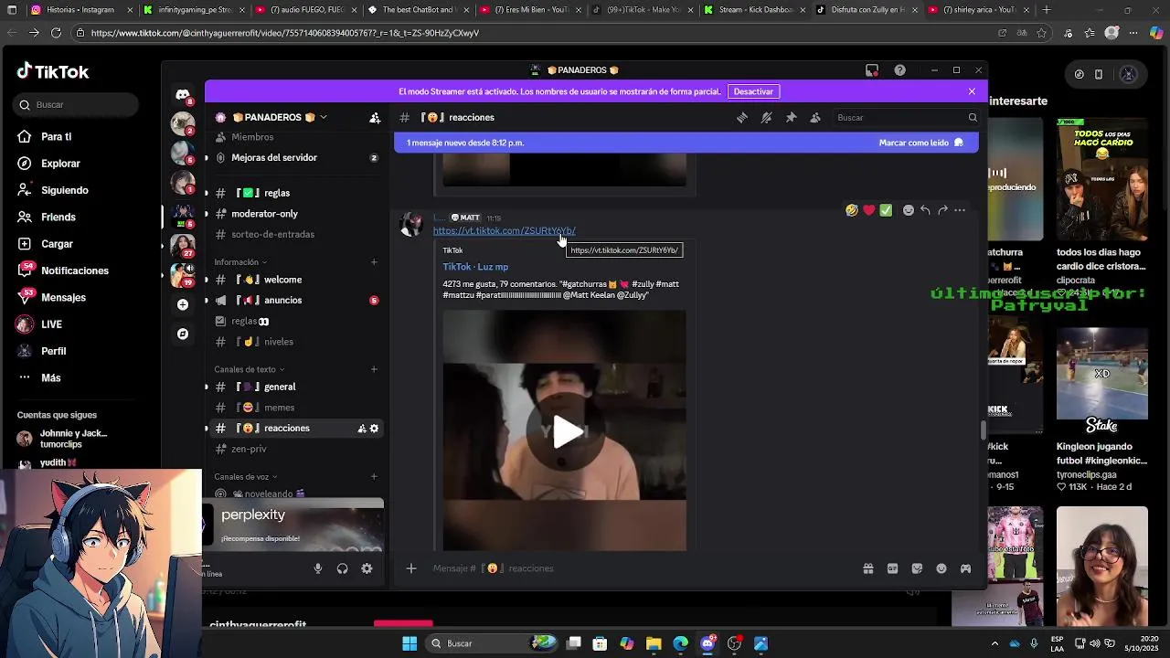Add channel to Canales de texto
The image size is (1170, 658).
374,369
